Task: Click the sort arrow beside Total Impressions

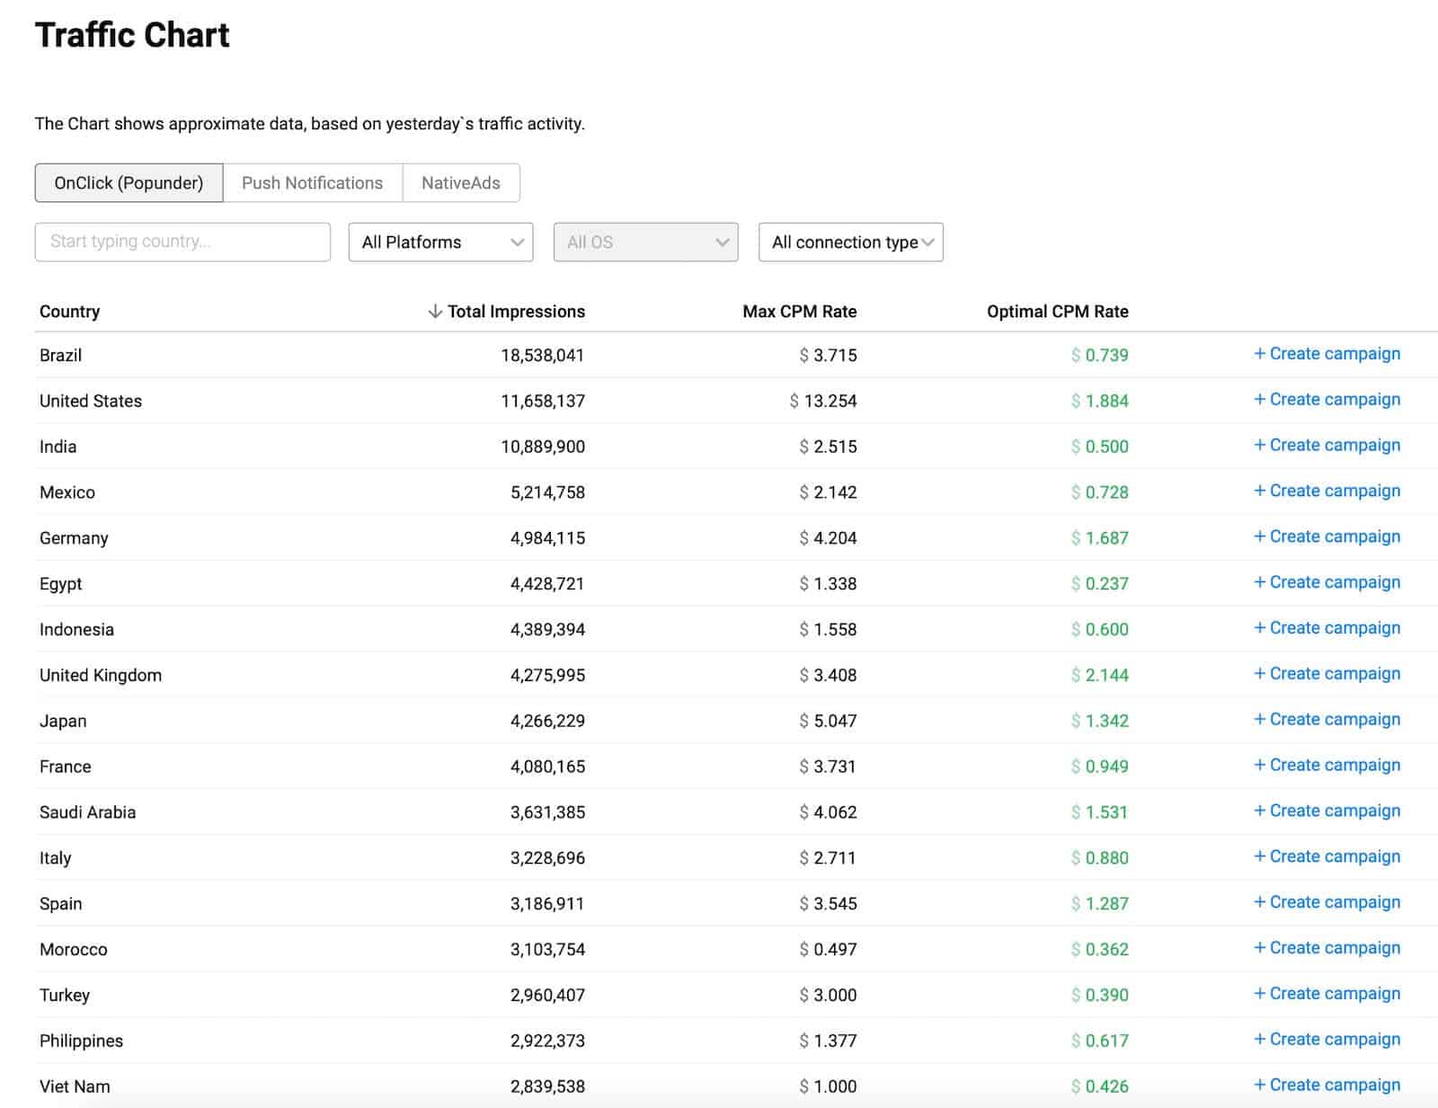Action: click(x=435, y=312)
